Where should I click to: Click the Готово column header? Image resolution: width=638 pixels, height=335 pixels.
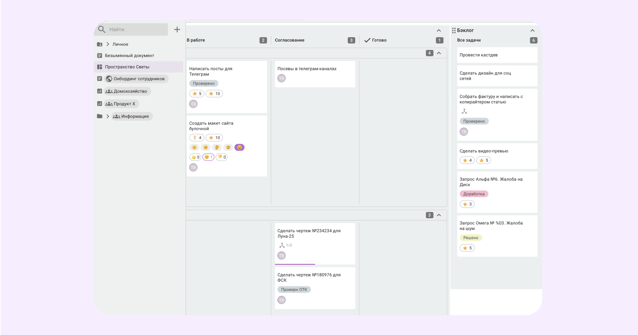tap(379, 40)
